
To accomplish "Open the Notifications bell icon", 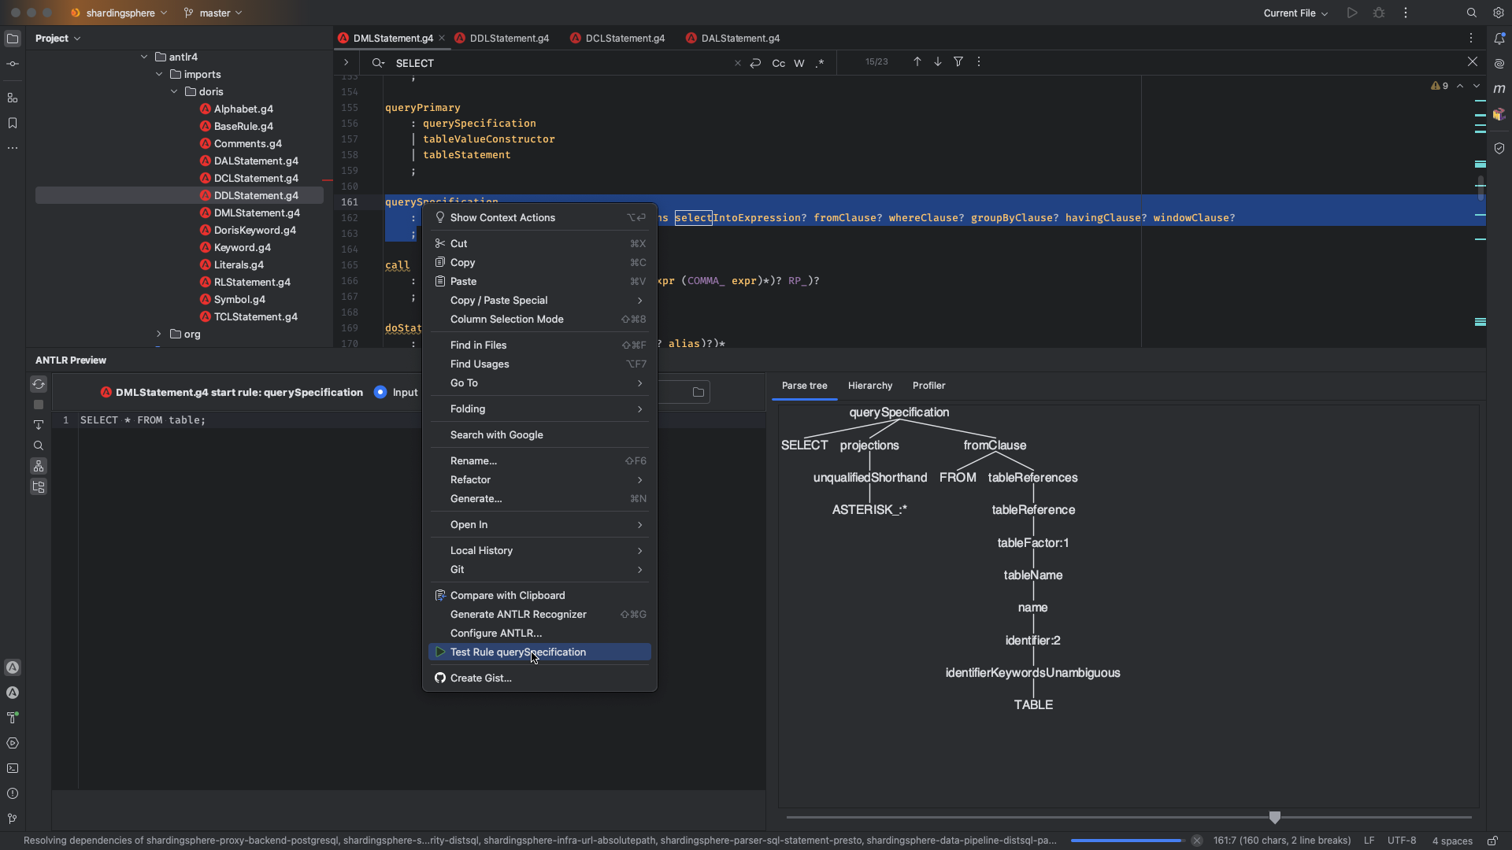I will pyautogui.click(x=1499, y=39).
